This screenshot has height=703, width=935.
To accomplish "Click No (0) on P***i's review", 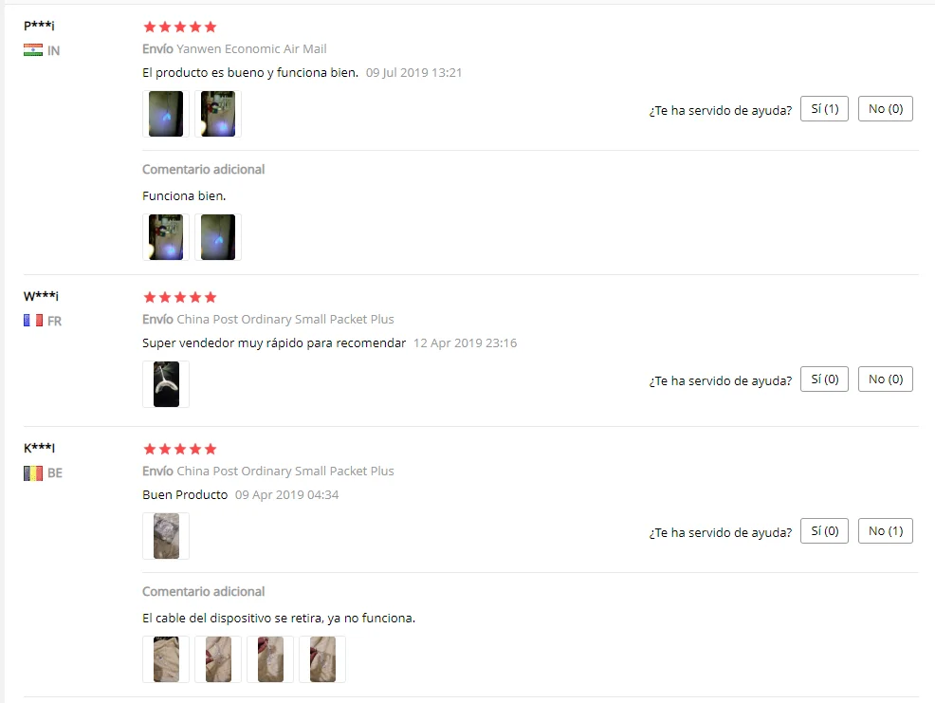I will [886, 108].
